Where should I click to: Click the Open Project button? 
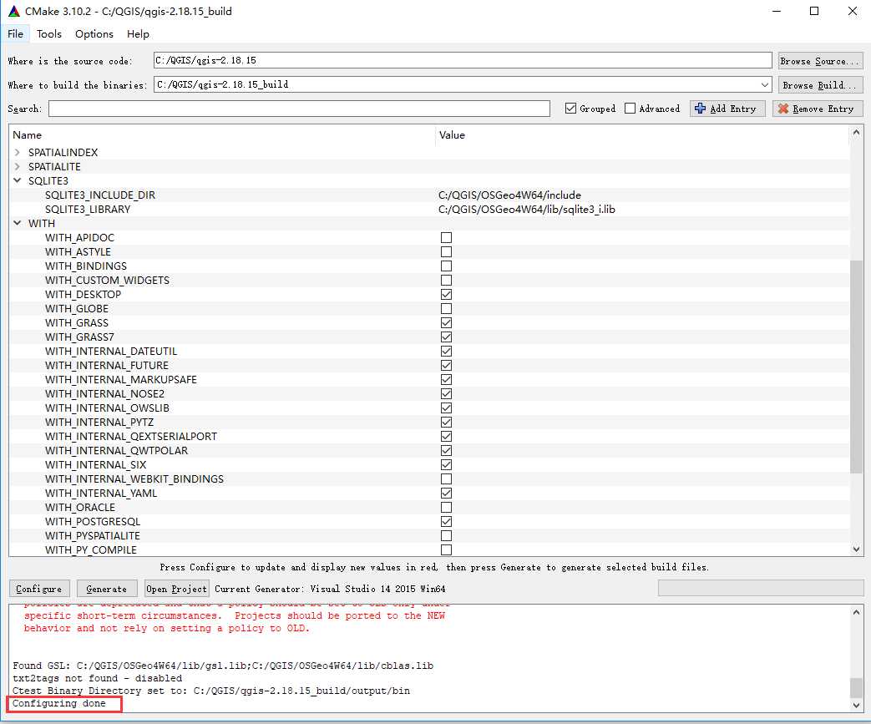(177, 589)
